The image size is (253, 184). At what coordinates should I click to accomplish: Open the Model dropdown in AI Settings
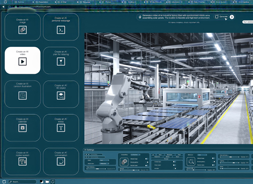point(104,160)
